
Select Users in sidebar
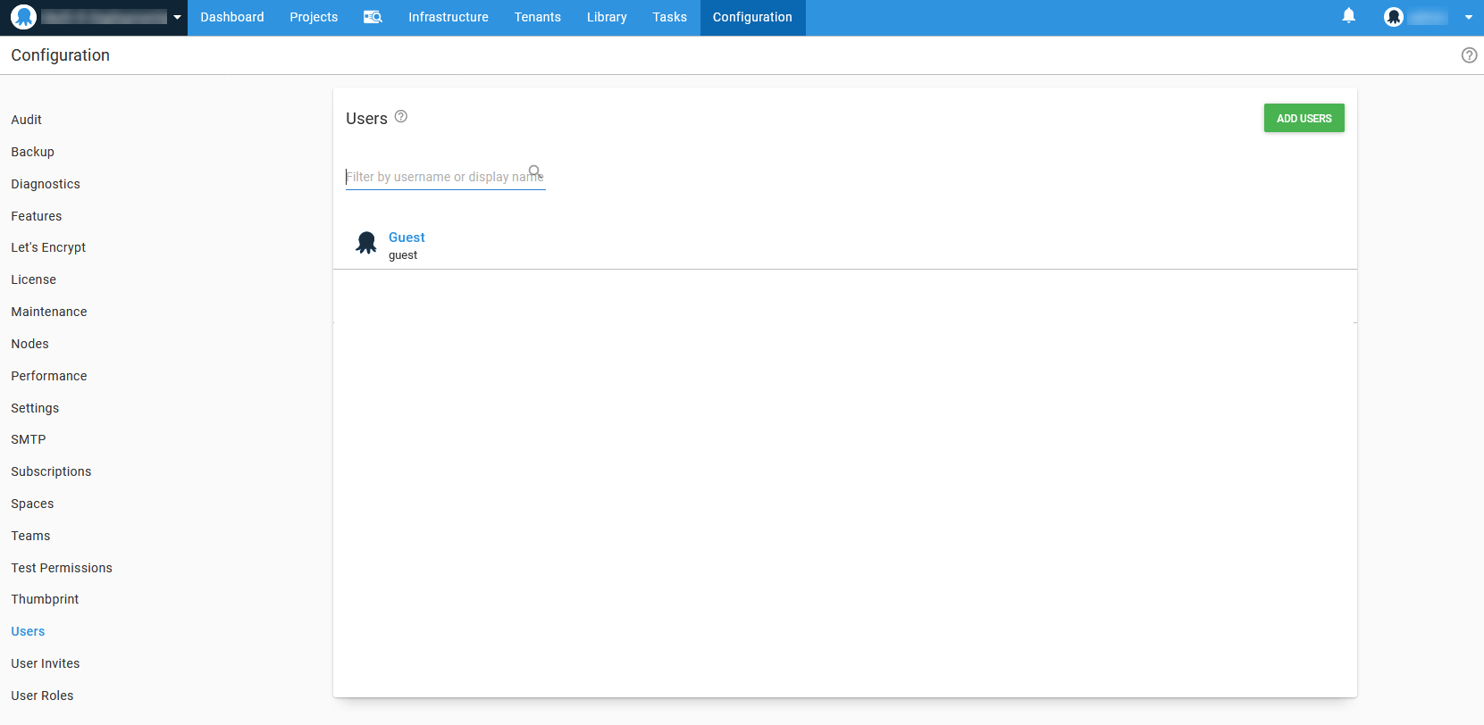(x=28, y=631)
